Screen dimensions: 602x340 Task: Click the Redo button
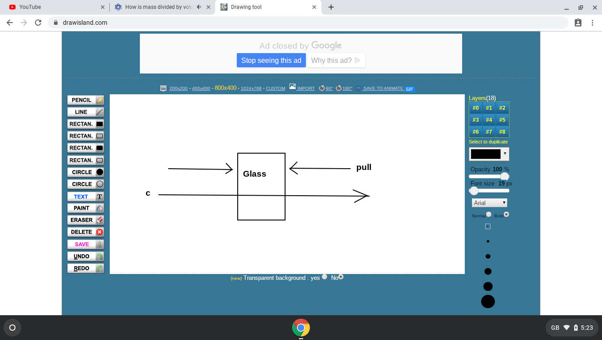click(85, 268)
